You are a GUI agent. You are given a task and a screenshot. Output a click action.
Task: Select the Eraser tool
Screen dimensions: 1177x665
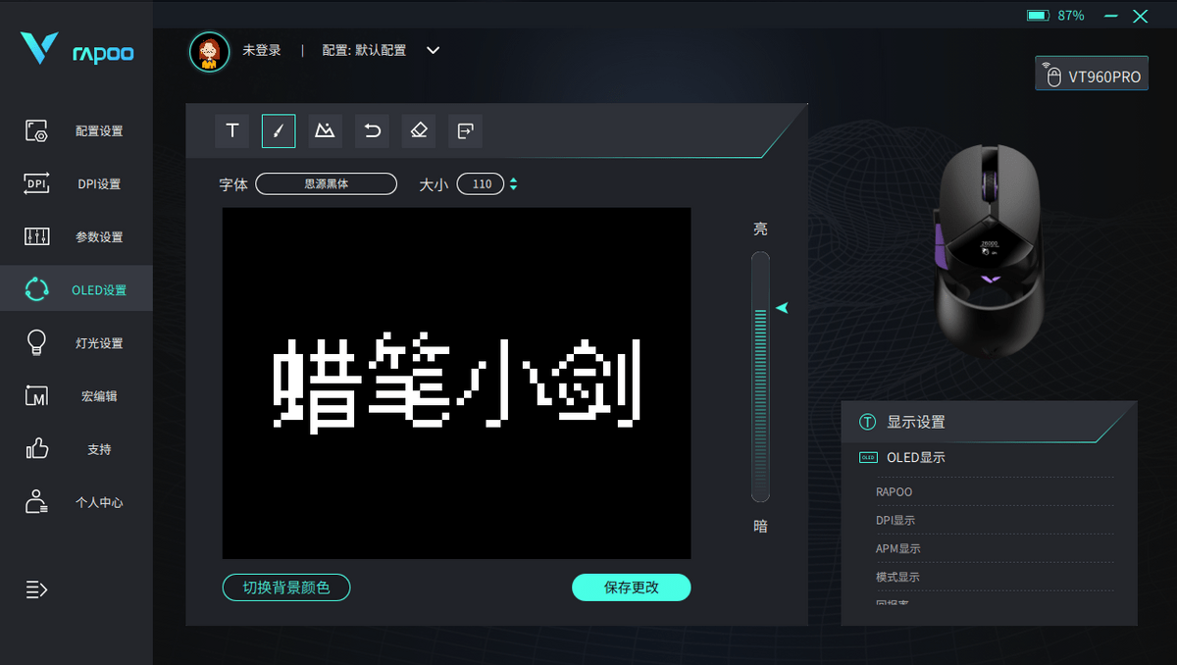pyautogui.click(x=419, y=130)
